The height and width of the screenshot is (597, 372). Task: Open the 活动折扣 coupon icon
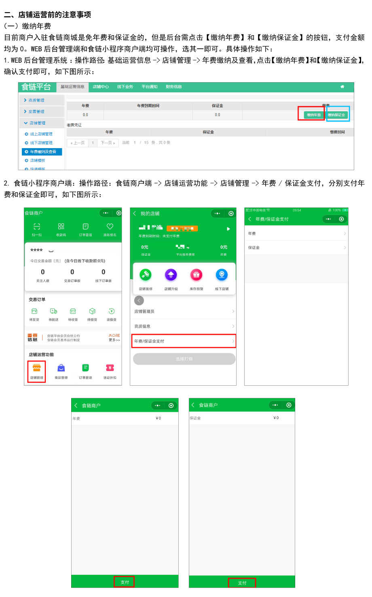tap(110, 368)
